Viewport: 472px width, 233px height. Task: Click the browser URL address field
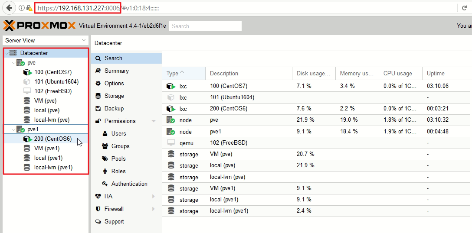click(241, 8)
